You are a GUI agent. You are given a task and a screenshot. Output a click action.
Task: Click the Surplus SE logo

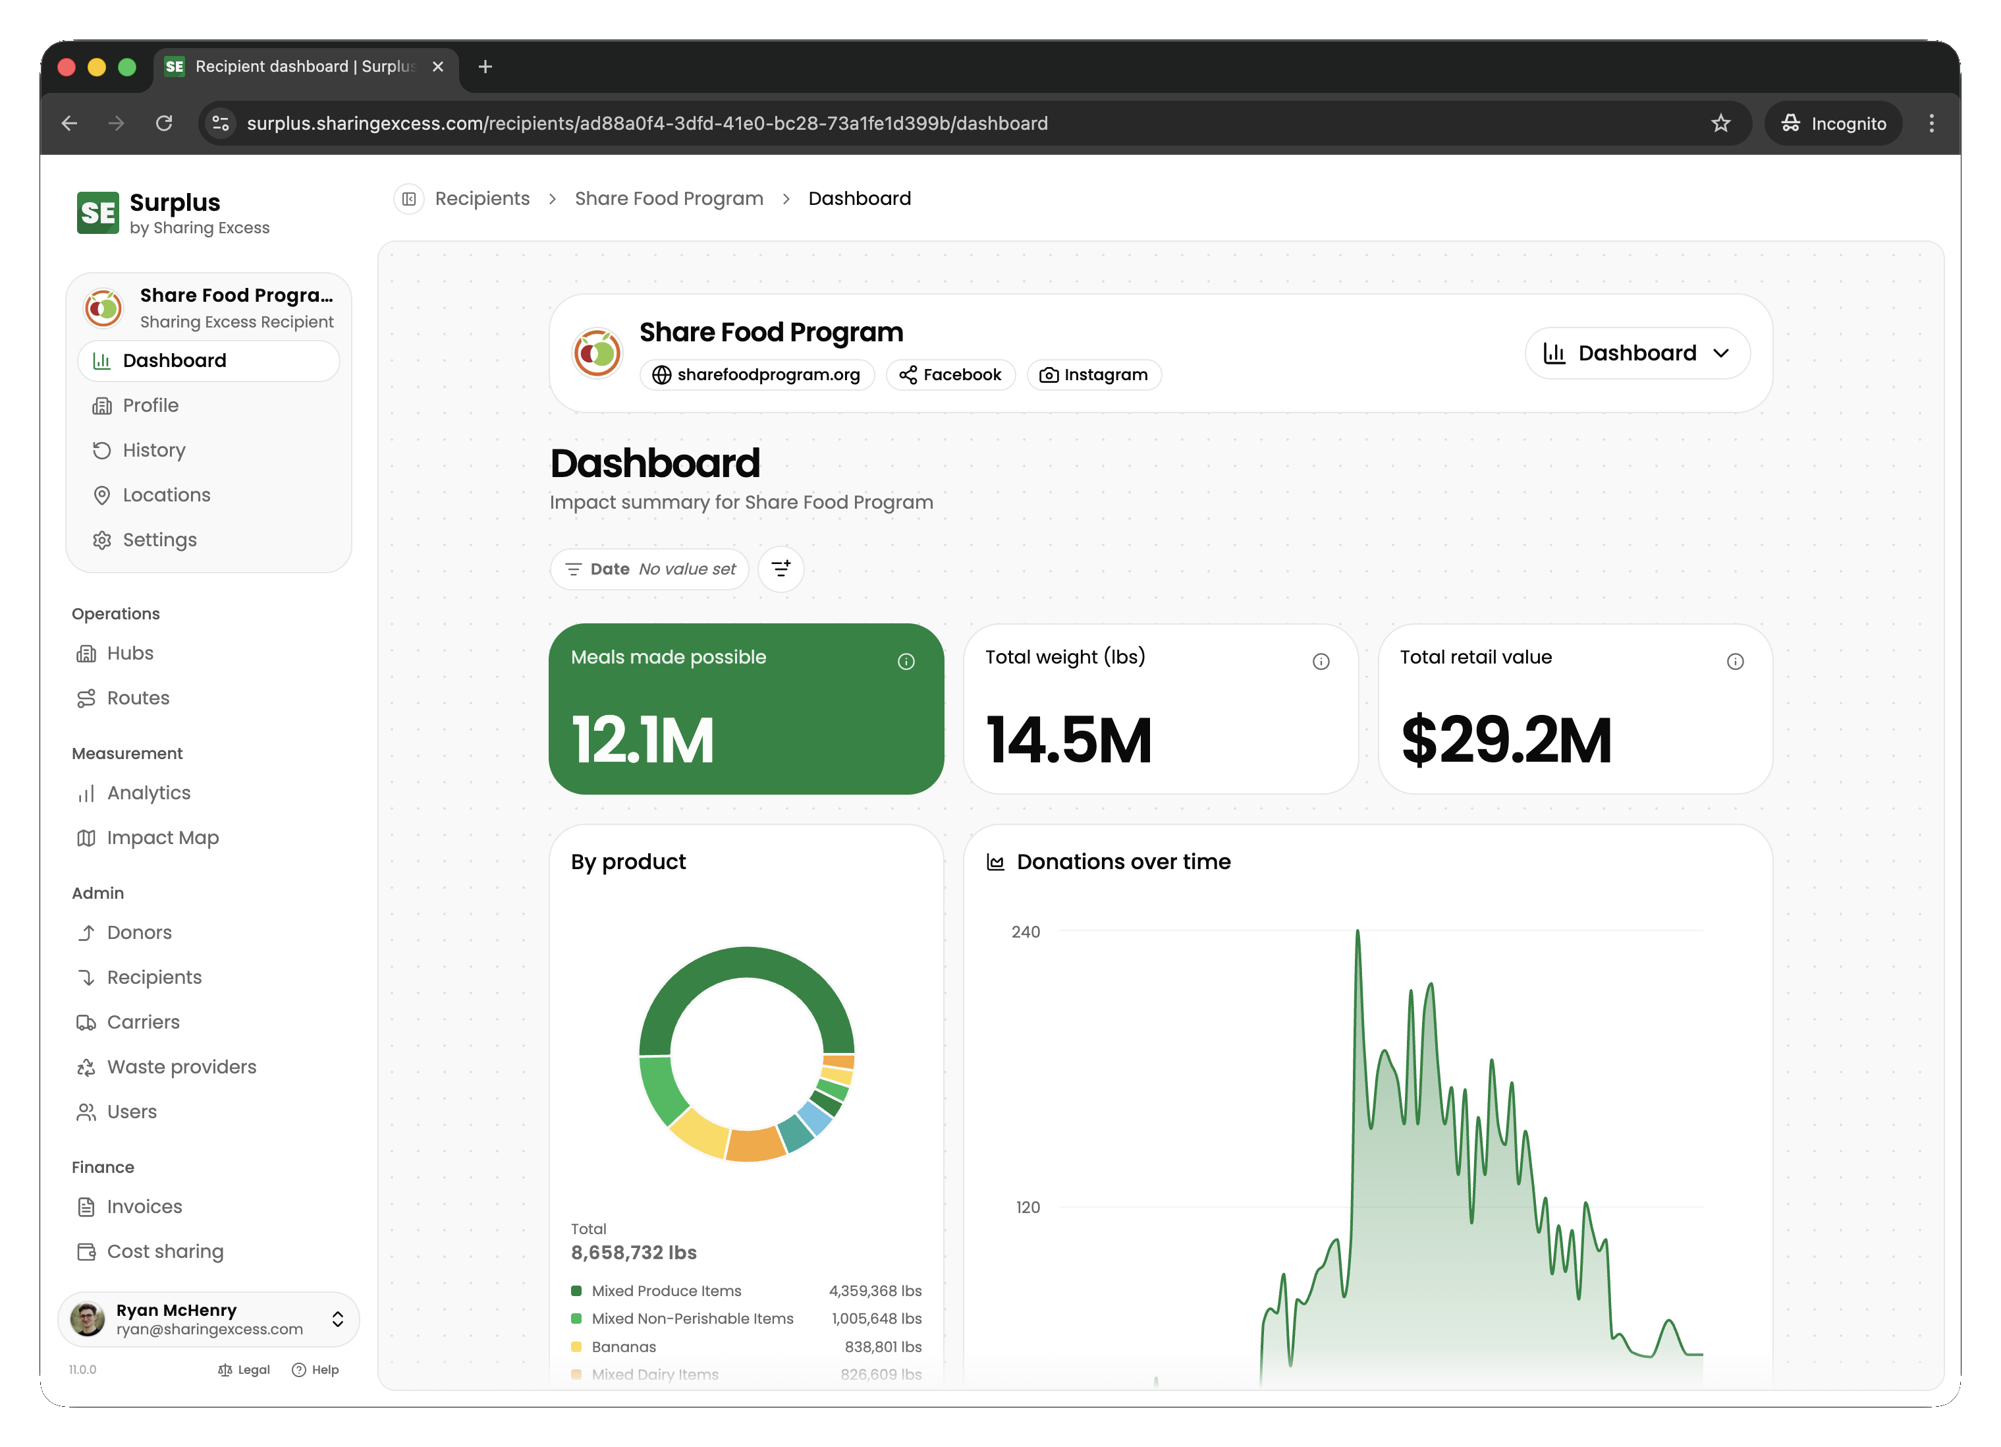(98, 213)
